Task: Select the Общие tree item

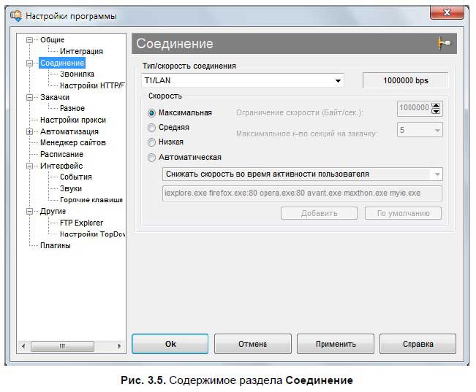Action: [52, 39]
